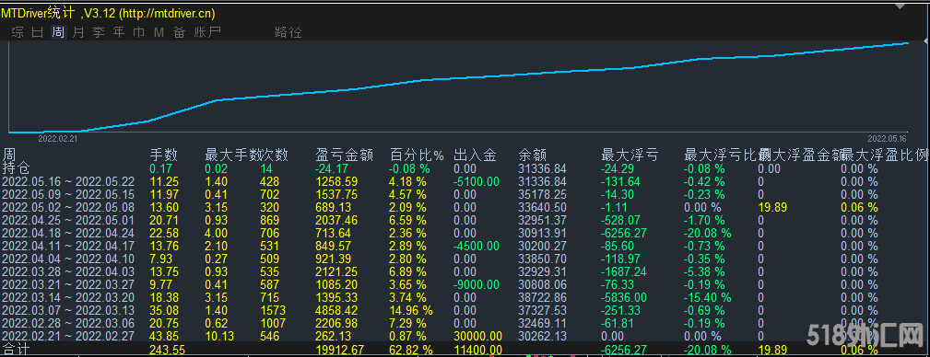Switch to the 月 monthly tab
The image size is (930, 357).
point(78,32)
